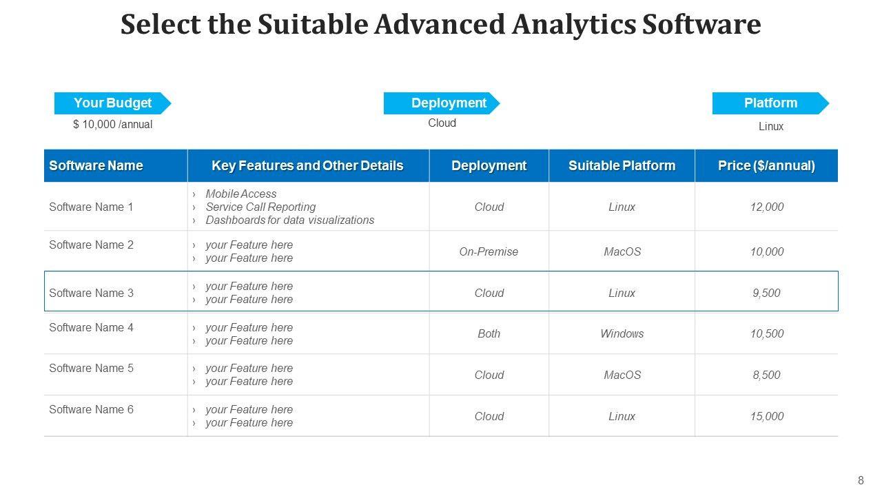Image resolution: width=882 pixels, height=496 pixels.
Task: Click the Your Budget arrow banner
Action: pyautogui.click(x=112, y=103)
